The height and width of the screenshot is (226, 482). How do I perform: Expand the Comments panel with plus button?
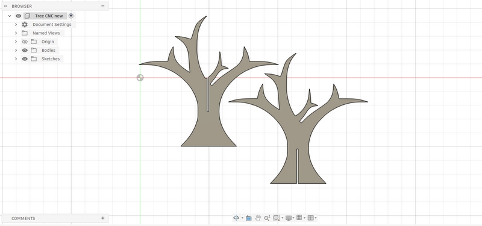tap(102, 218)
